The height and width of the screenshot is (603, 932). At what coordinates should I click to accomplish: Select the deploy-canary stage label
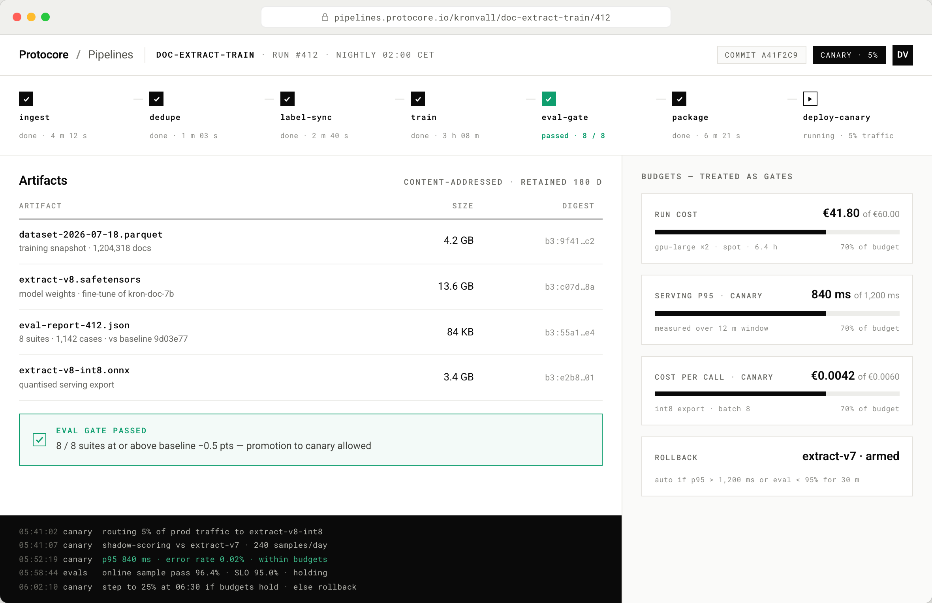[x=836, y=117]
